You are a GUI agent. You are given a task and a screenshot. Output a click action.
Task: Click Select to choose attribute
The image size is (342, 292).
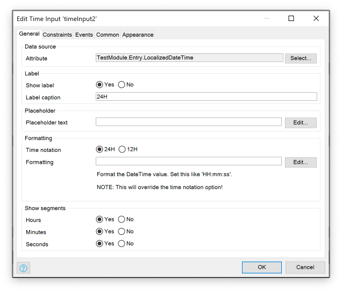pyautogui.click(x=301, y=58)
